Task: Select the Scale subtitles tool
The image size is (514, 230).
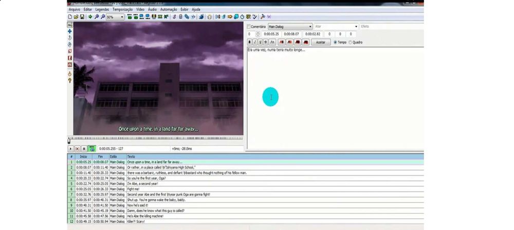Action: click(69, 51)
